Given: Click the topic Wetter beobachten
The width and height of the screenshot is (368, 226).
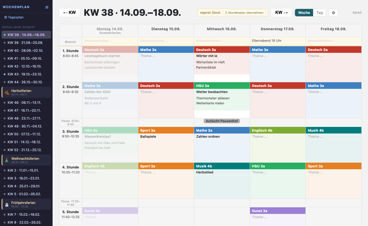Looking at the screenshot, I should coord(212,92).
